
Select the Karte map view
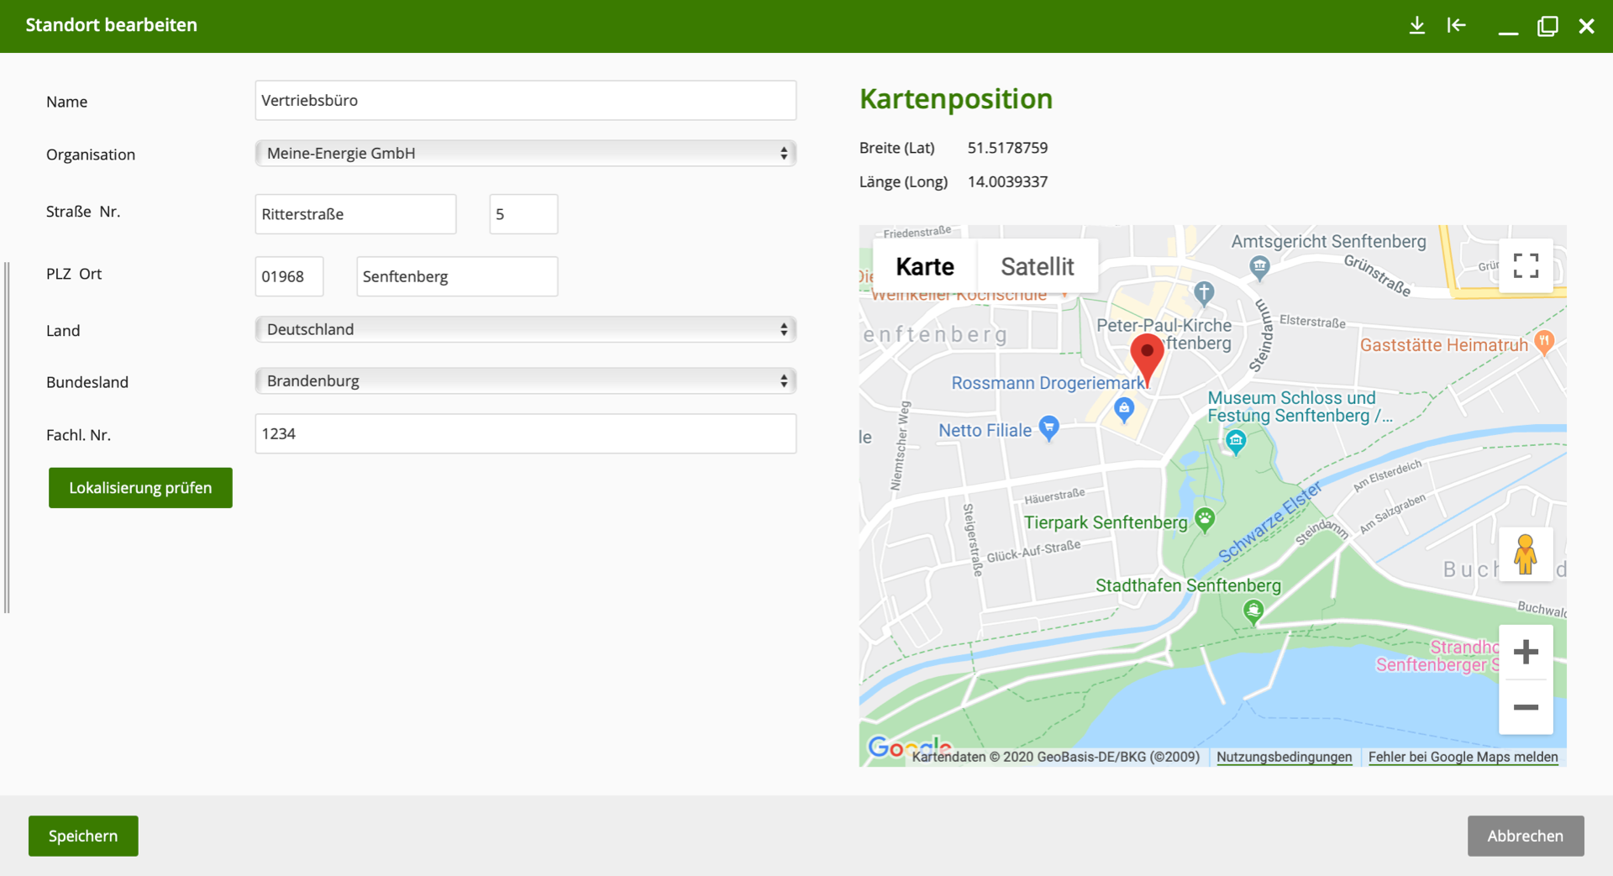[x=924, y=266]
